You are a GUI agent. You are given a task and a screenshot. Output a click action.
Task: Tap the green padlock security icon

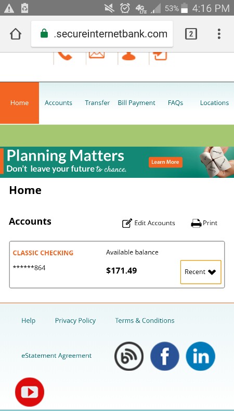pos(44,34)
